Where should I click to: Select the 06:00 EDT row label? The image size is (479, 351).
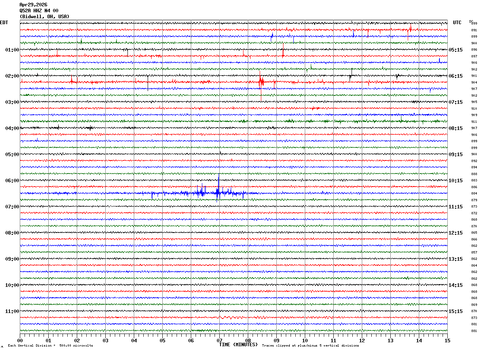click(12, 181)
